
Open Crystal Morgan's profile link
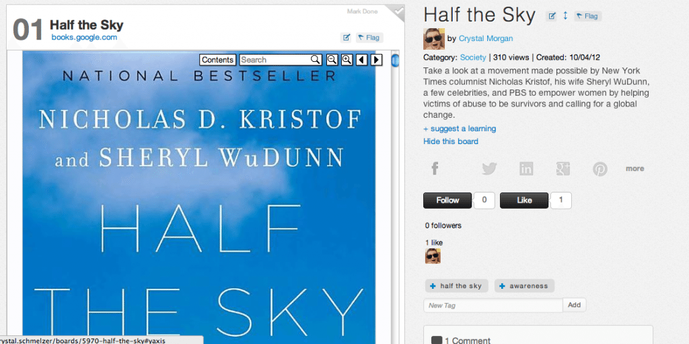coord(486,39)
